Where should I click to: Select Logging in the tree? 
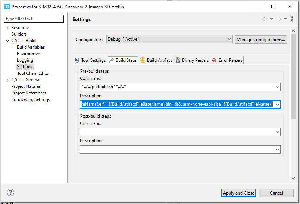[25, 60]
